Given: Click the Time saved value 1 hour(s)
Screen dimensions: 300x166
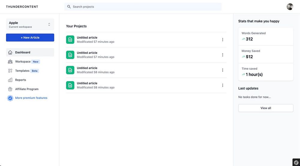Looking at the screenshot, I should click(x=254, y=74).
